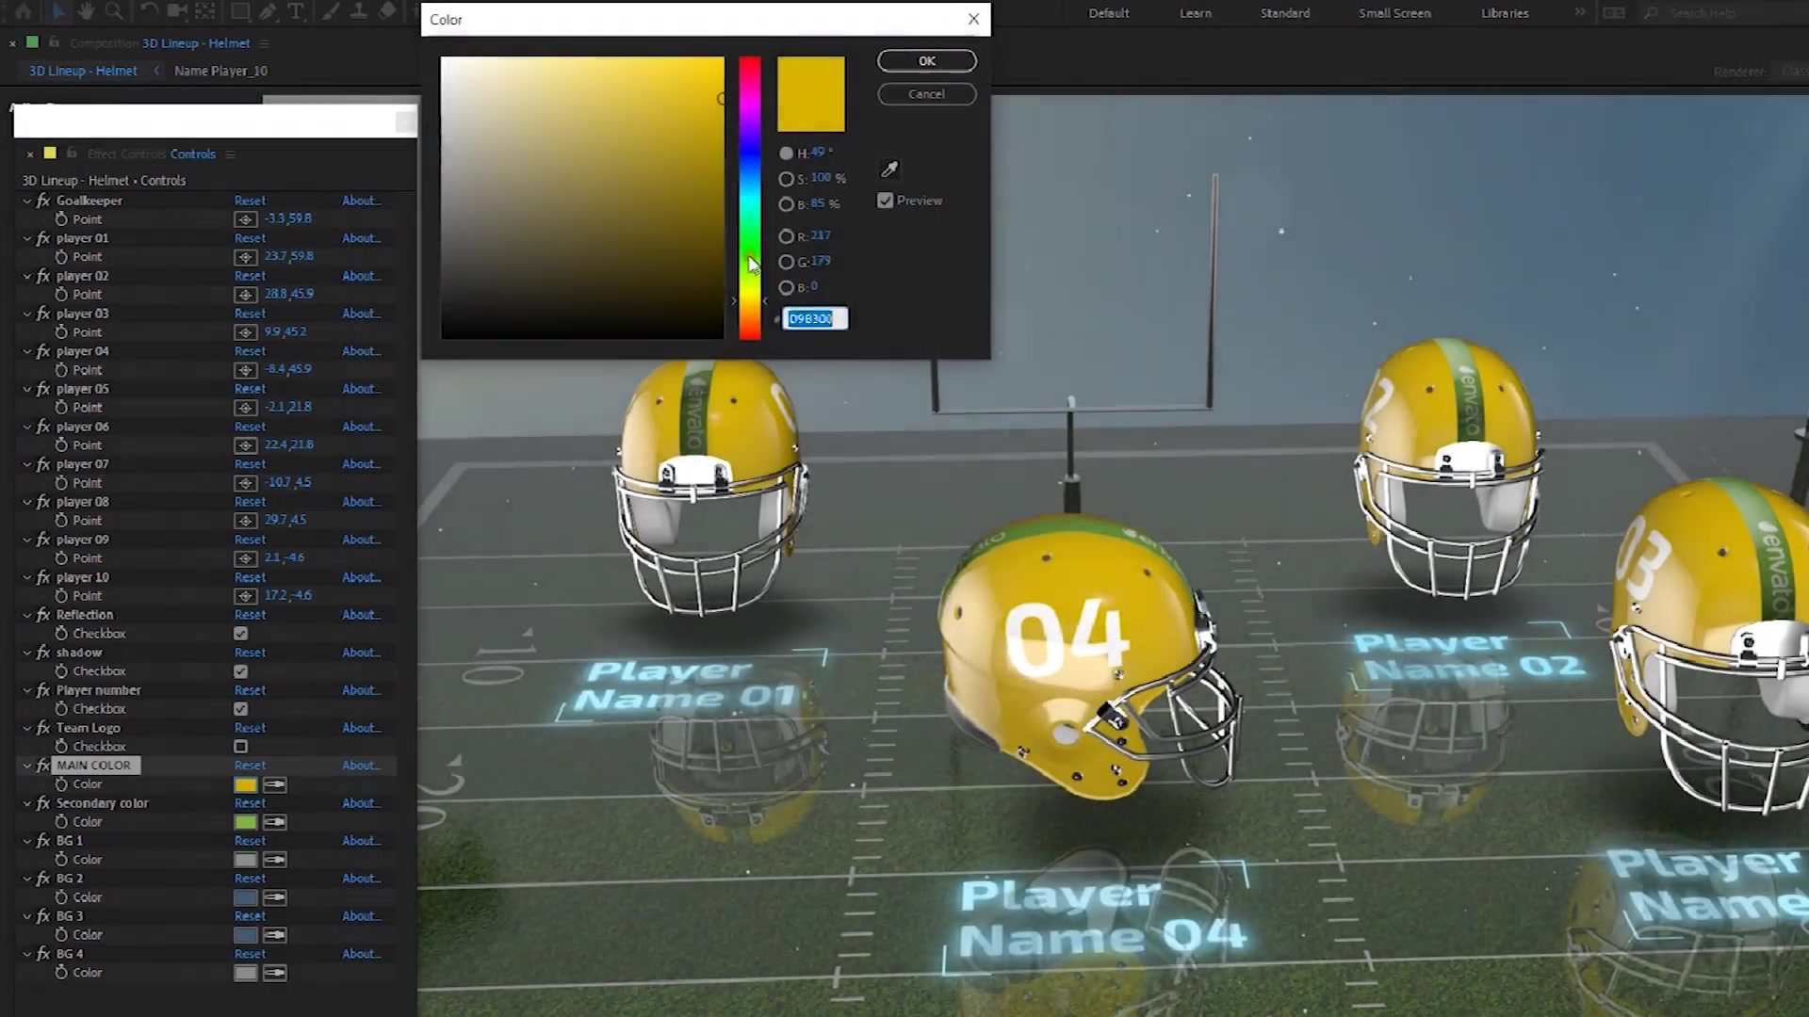This screenshot has width=1809, height=1017.
Task: Select the Clone Stamp tool
Action: click(x=358, y=11)
